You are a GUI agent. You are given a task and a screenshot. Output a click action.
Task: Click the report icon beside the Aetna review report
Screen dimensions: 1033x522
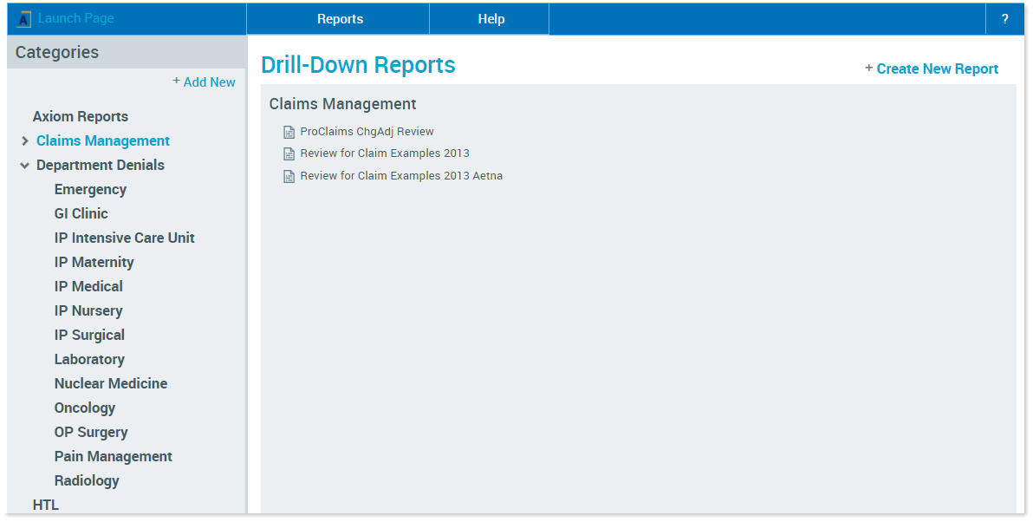289,176
